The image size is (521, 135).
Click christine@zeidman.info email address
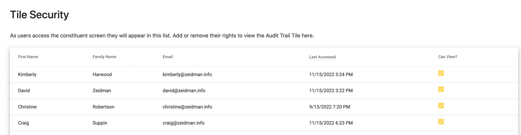(187, 107)
